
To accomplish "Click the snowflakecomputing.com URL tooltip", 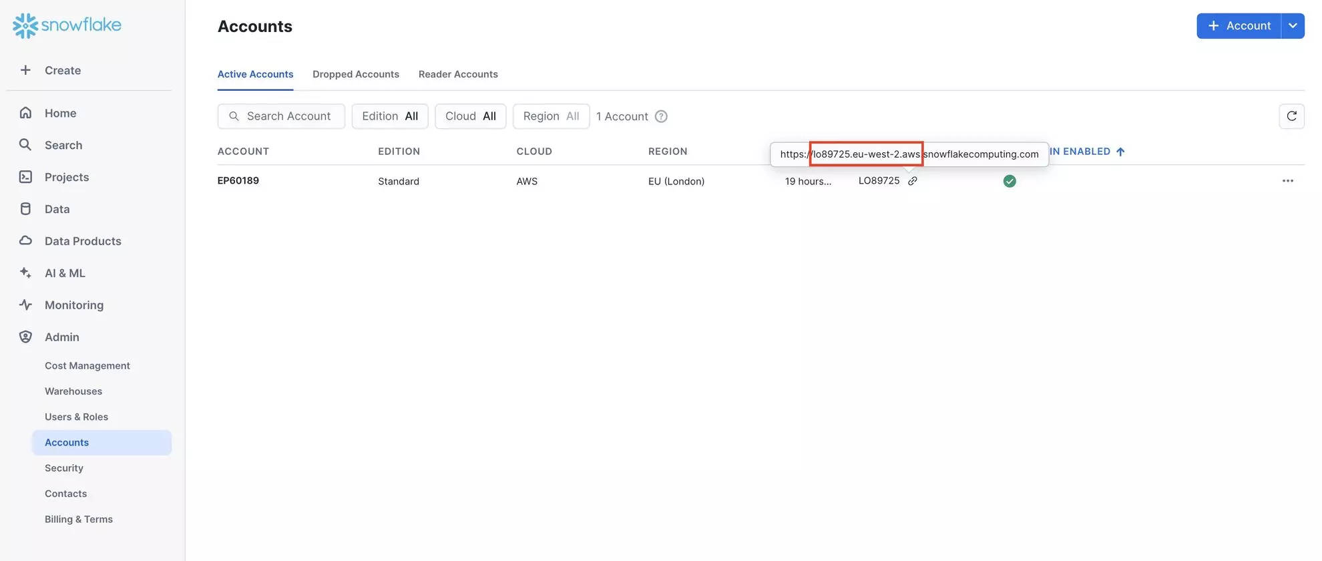I will pos(909,154).
